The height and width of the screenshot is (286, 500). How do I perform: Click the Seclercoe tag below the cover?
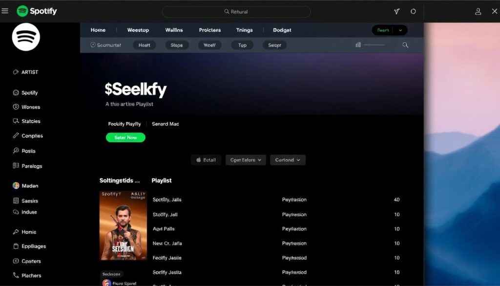click(111, 274)
